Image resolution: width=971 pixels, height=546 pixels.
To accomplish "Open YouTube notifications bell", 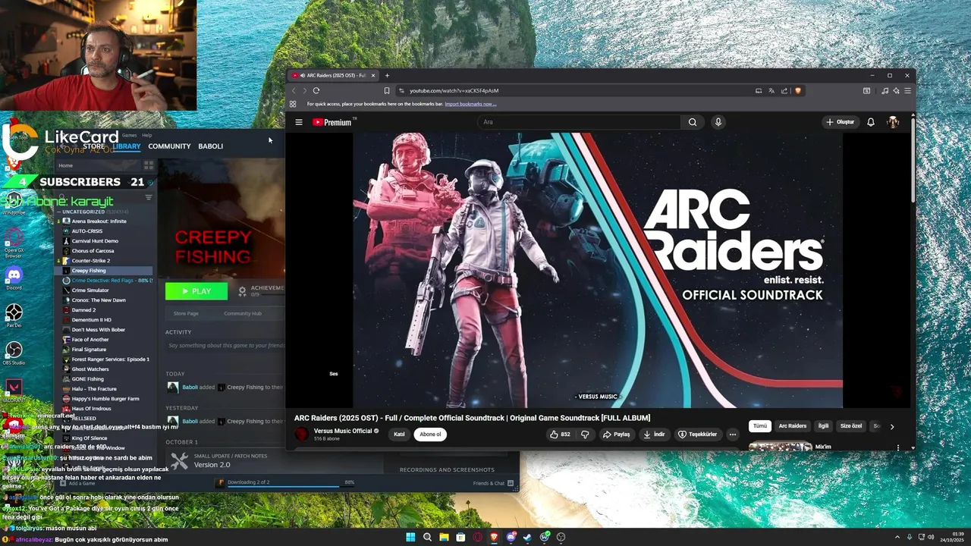I will pyautogui.click(x=871, y=122).
